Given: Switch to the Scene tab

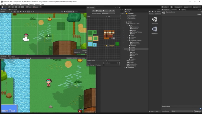Looking at the screenshot, I should [3, 10].
